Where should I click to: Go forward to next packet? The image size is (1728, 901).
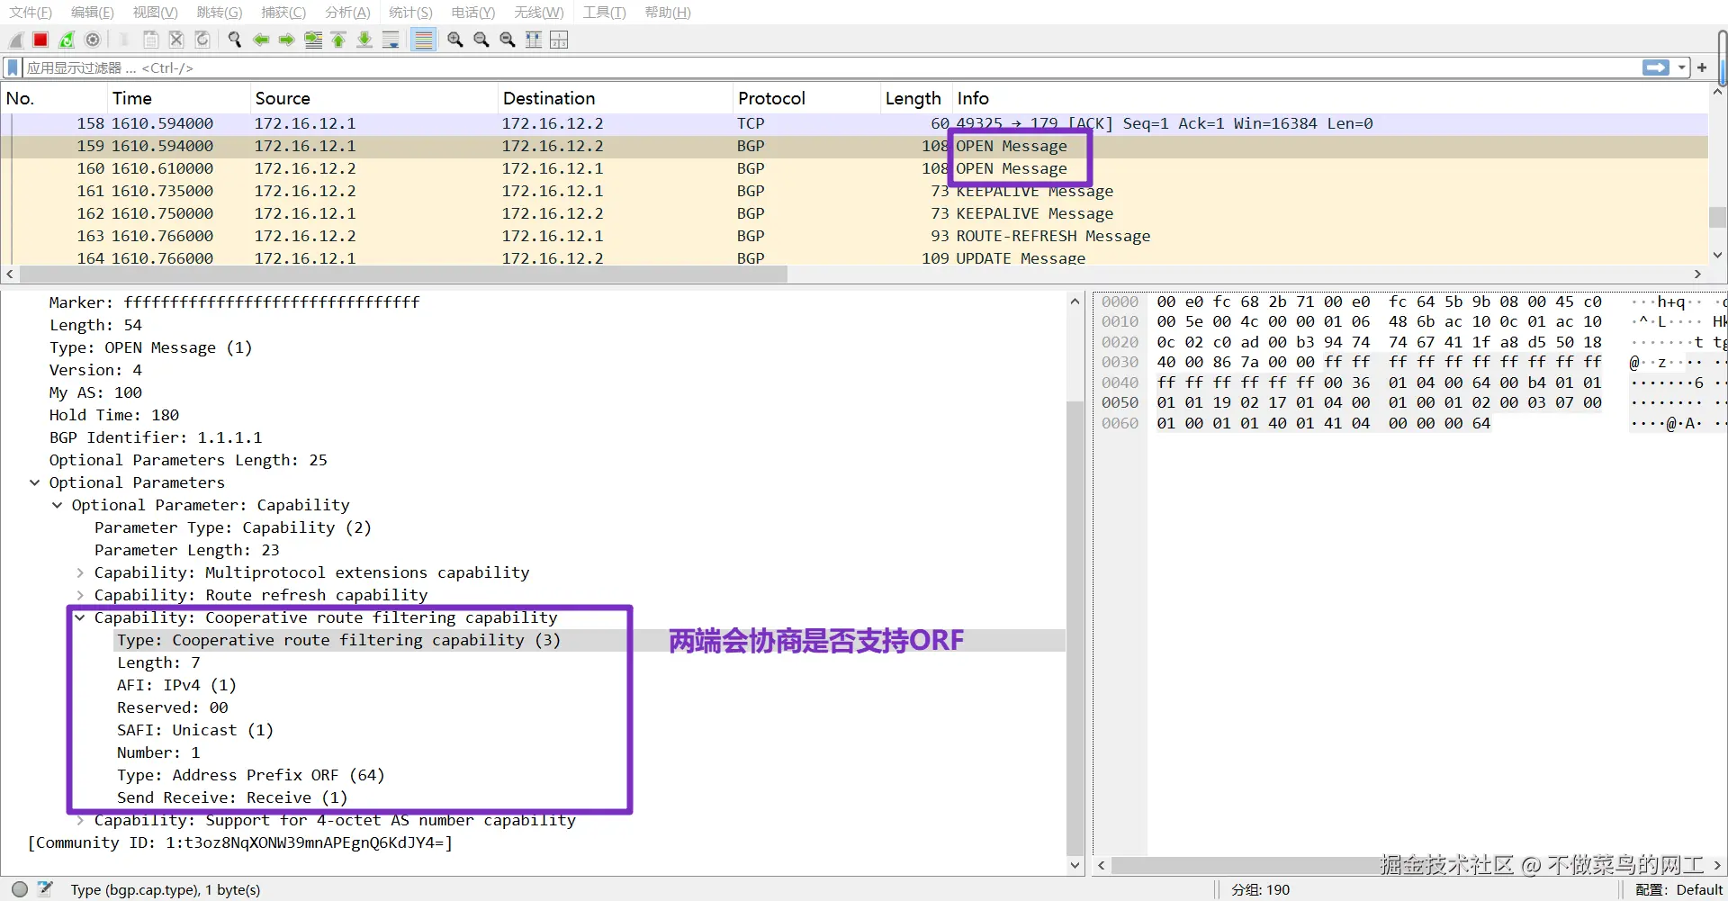pos(286,40)
